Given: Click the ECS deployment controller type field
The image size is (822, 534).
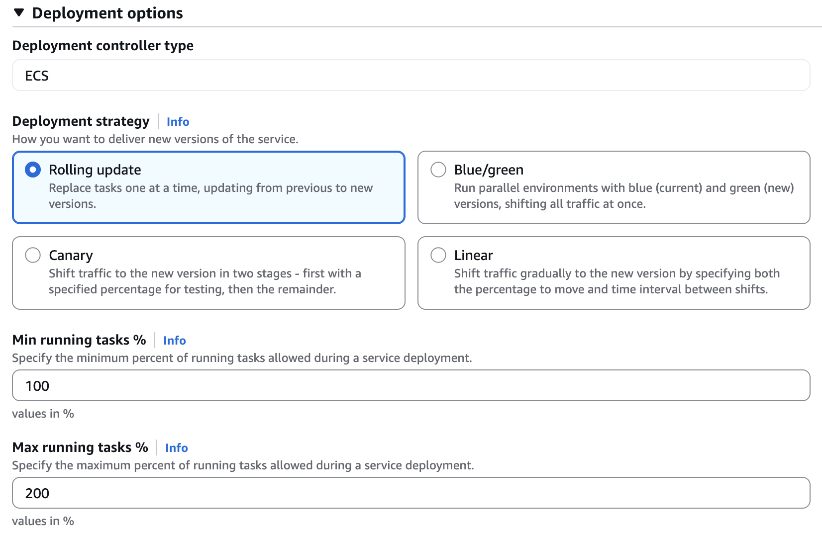Looking at the screenshot, I should pos(411,76).
